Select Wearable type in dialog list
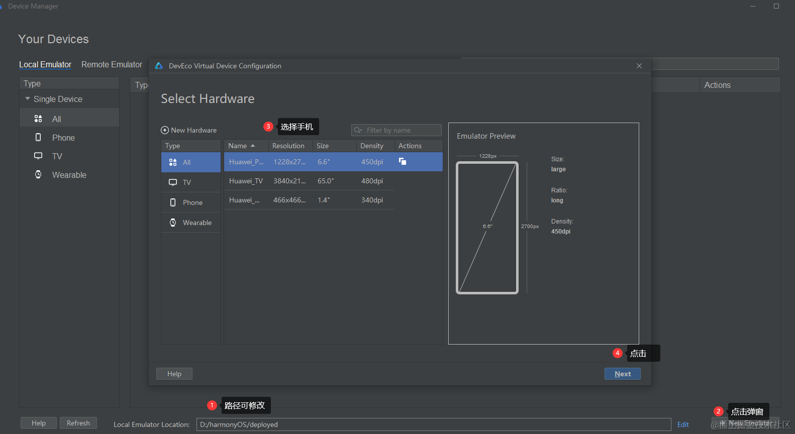 tap(191, 223)
